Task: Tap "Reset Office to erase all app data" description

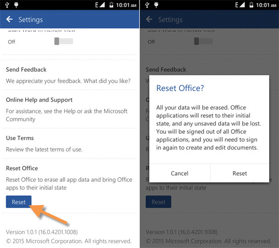Action: 69,184
